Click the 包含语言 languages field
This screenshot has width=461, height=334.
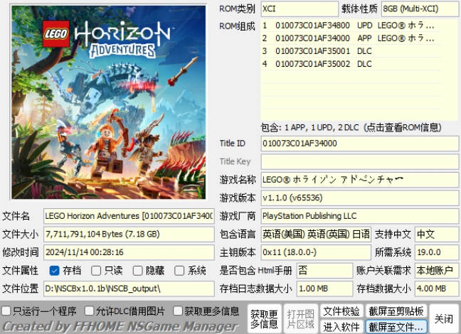(x=316, y=234)
